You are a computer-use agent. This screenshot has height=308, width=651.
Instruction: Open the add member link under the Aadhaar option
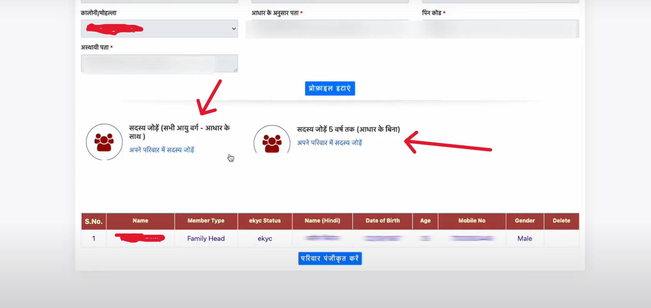[161, 150]
